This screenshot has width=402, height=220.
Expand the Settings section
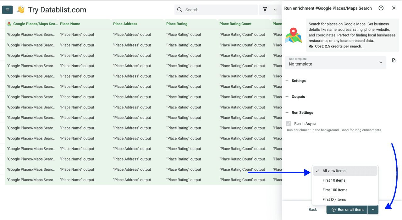[295, 80]
